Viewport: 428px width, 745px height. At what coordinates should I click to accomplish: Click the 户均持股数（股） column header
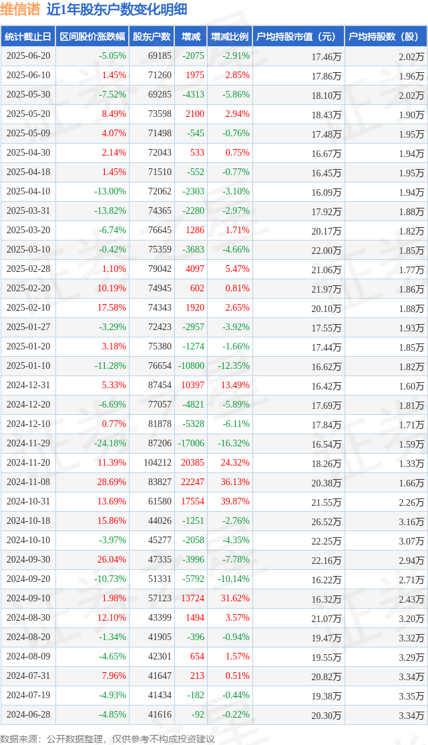(x=386, y=37)
